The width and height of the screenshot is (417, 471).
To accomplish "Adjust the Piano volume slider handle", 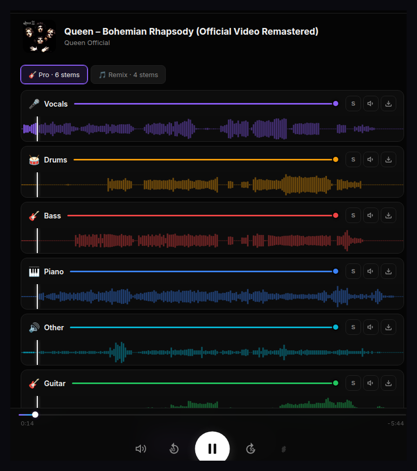I will 336,271.
